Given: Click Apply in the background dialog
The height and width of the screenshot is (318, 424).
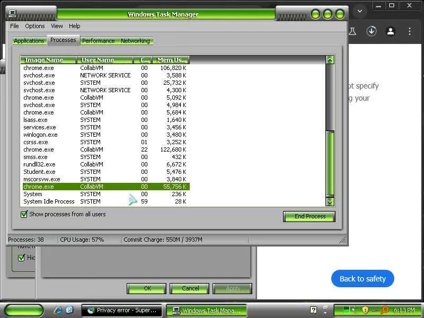Looking at the screenshot, I should pyautogui.click(x=232, y=288).
